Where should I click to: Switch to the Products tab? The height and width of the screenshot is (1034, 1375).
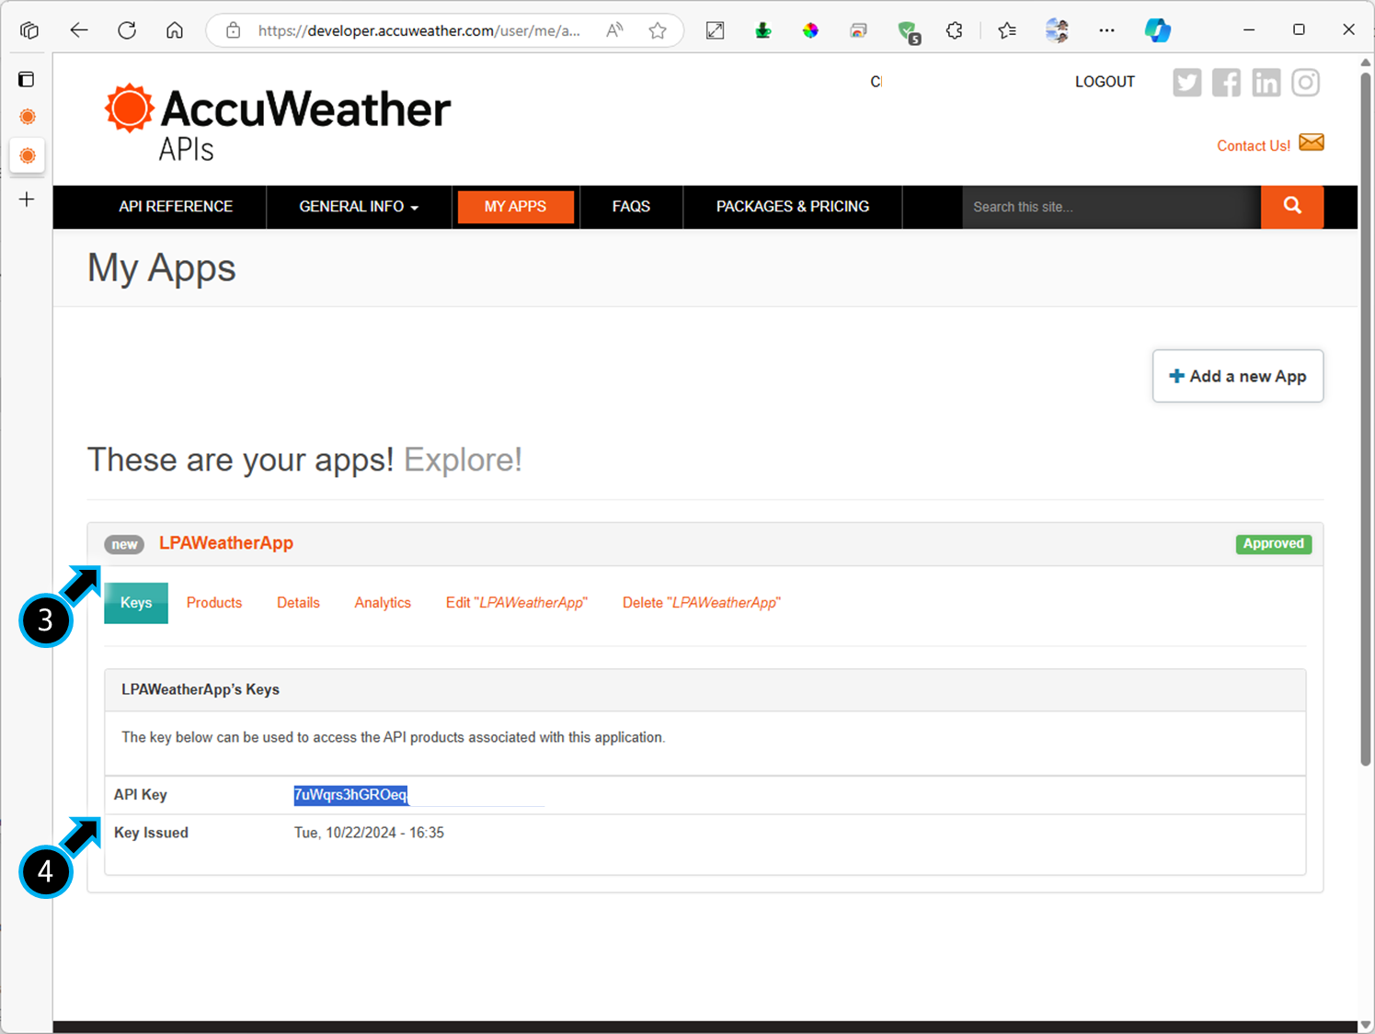click(x=214, y=603)
